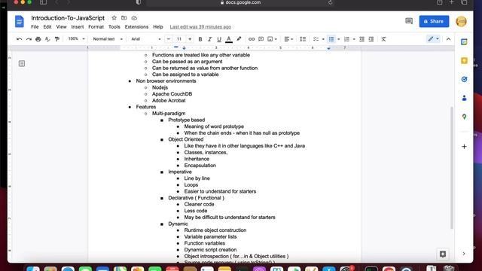
Task: Open the Help menu
Action: tap(158, 27)
